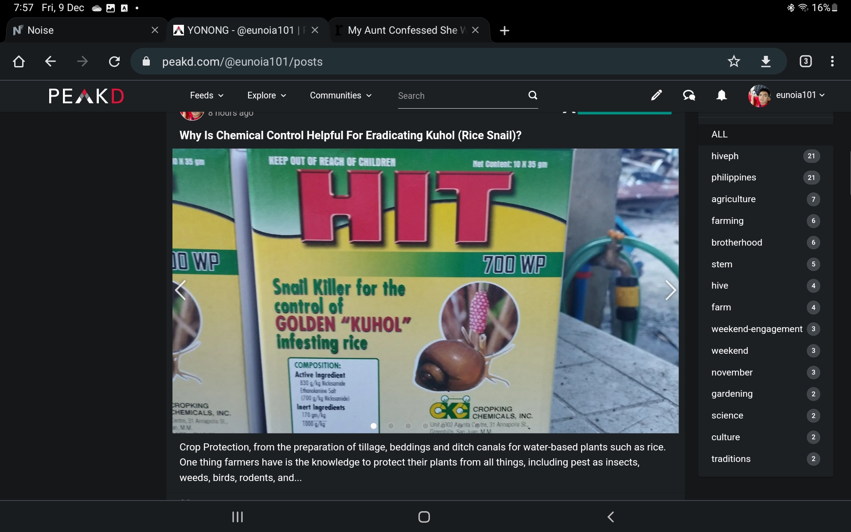Viewport: 851px width, 532px height.
Task: Show previous image in the post carousel
Action: 180,290
